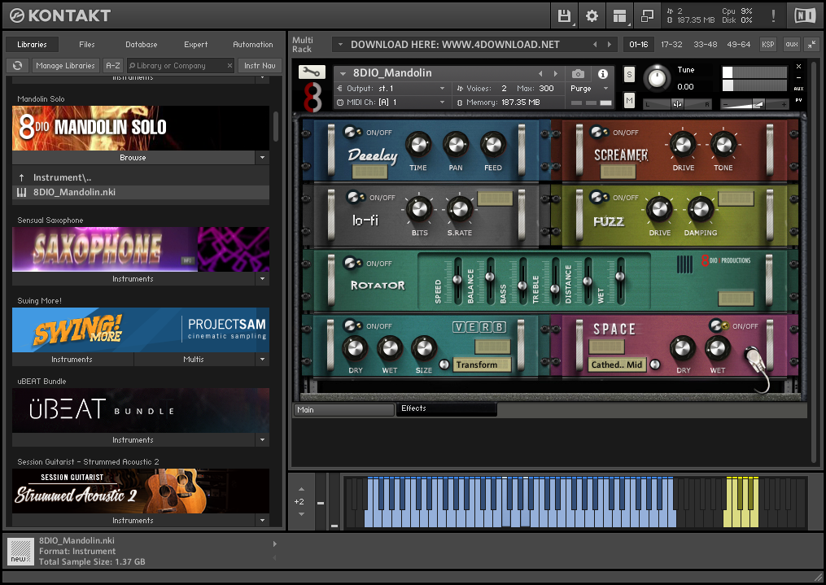
Task: Click the camera snapshot icon
Action: coord(578,73)
